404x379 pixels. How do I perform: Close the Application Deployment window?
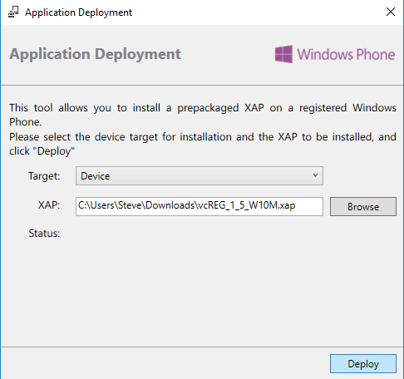pyautogui.click(x=391, y=12)
